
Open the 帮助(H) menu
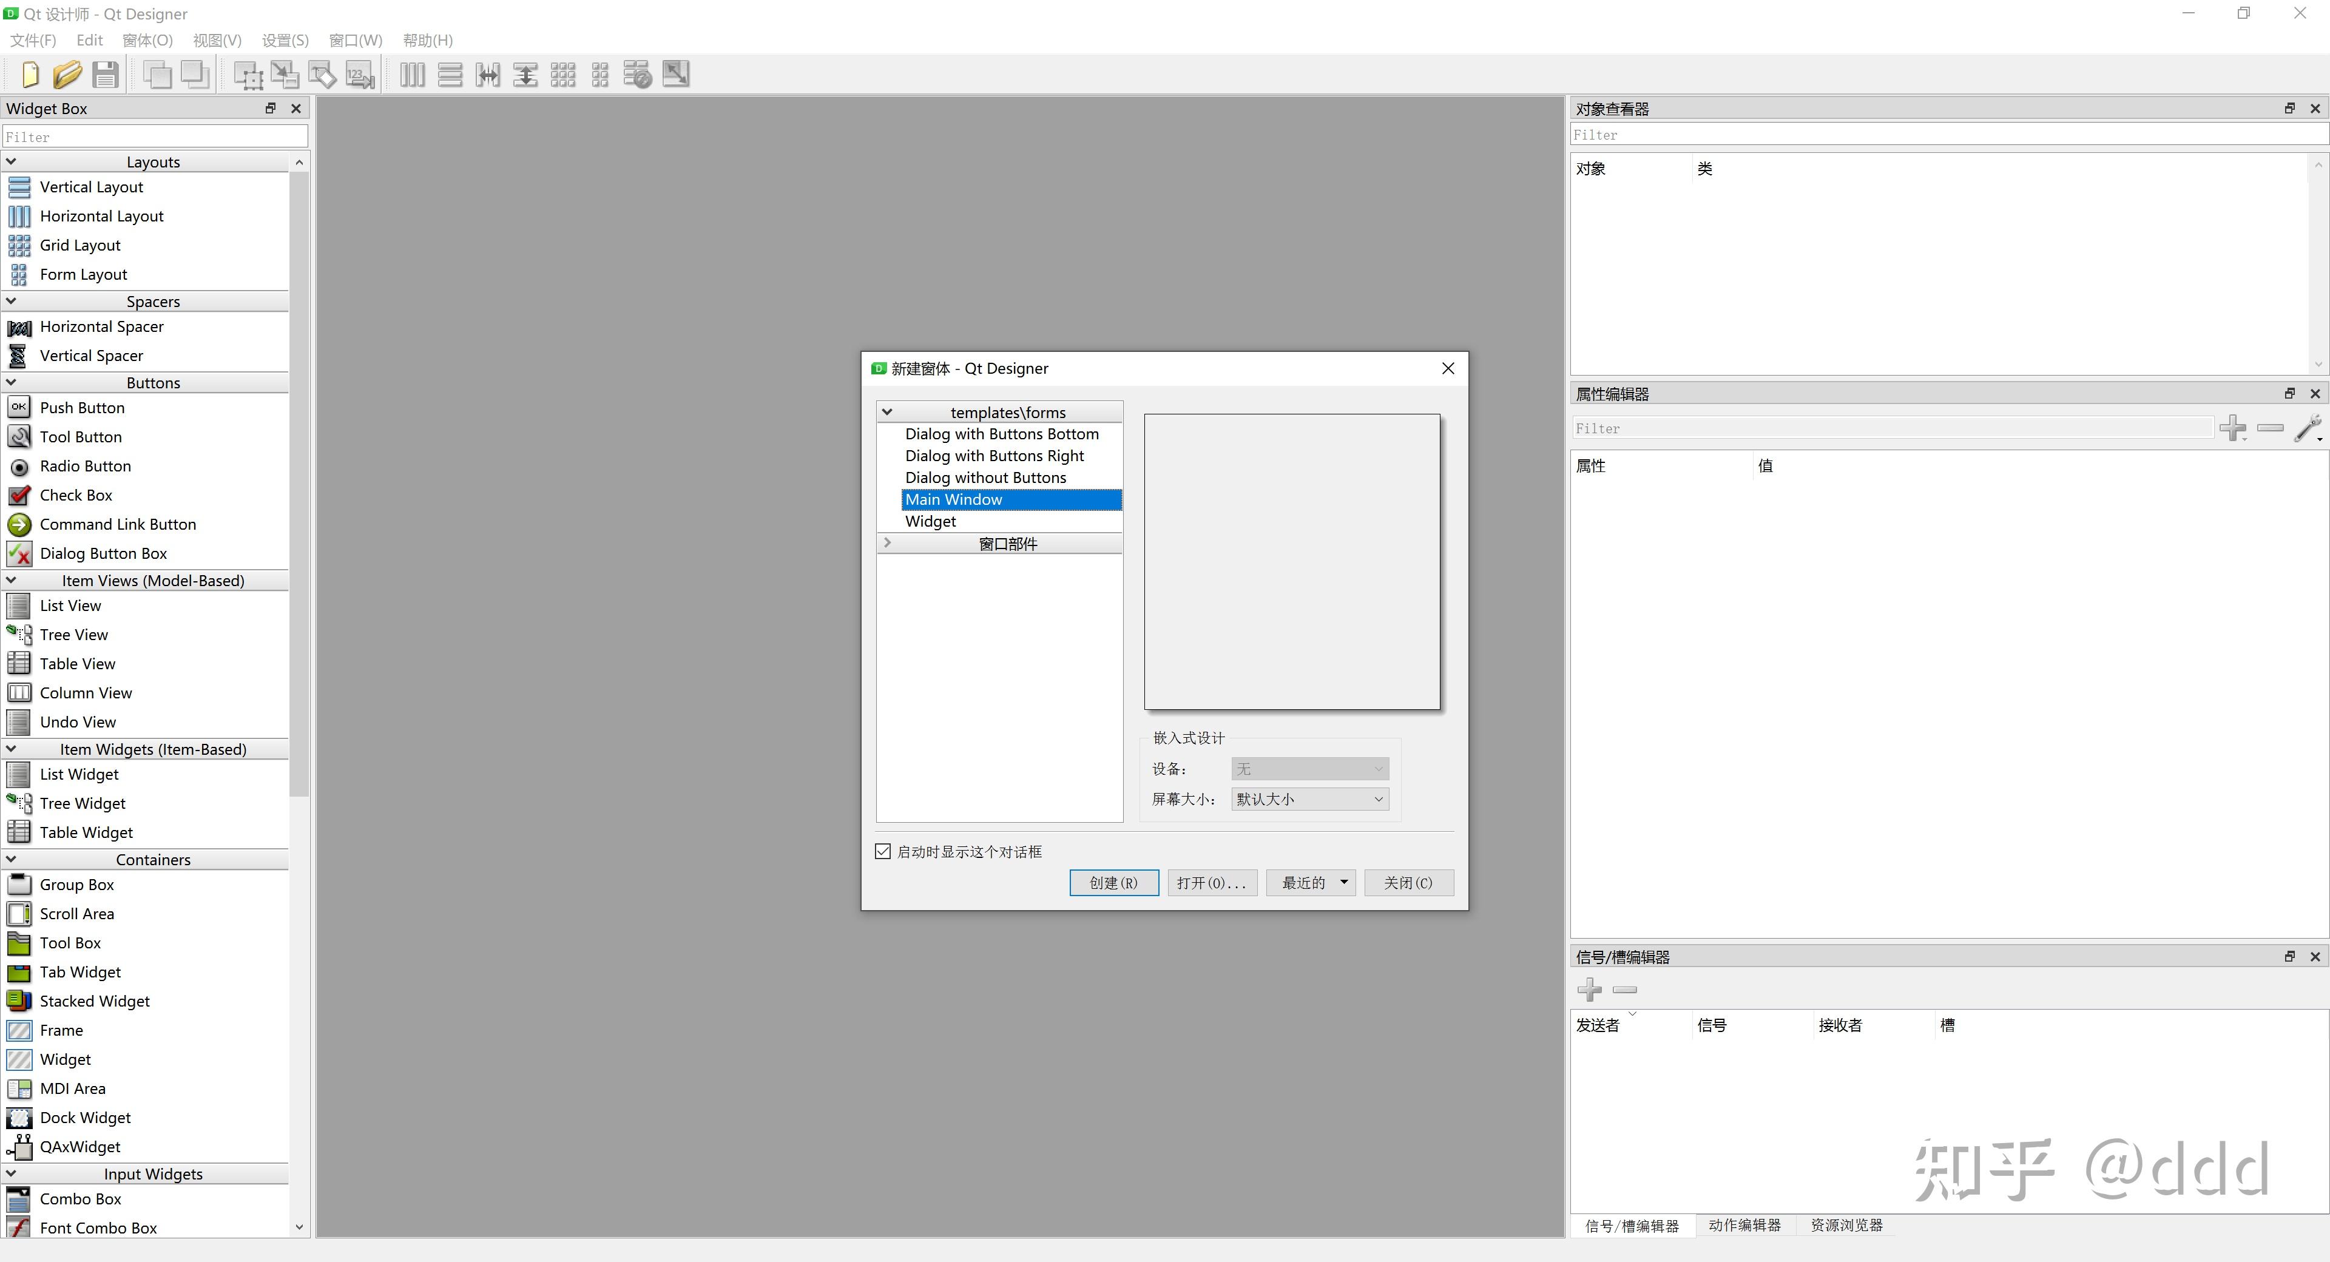point(428,40)
